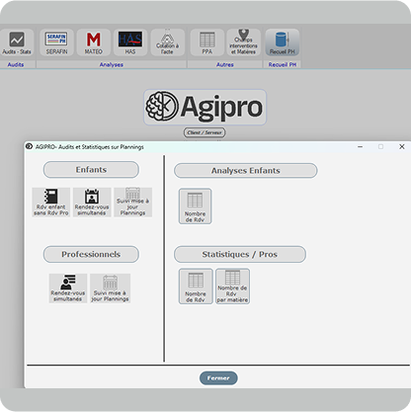Open Cotation à l'acte icon
411x412 pixels.
click(x=167, y=42)
